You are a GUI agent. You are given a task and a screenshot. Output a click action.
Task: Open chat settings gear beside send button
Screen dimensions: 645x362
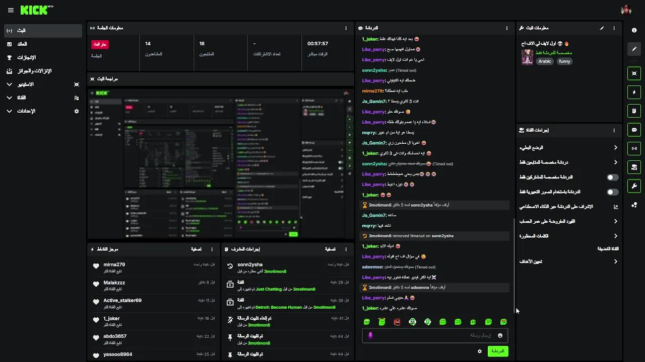(x=480, y=351)
